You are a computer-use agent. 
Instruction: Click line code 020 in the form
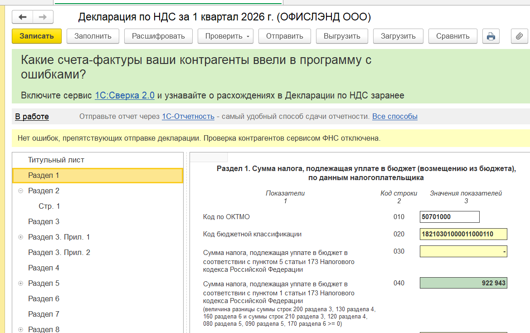[399, 234]
